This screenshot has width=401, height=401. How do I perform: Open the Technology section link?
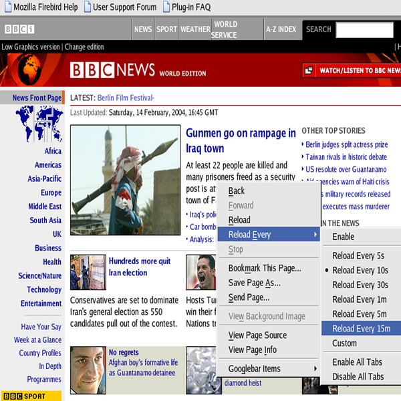coord(44,289)
